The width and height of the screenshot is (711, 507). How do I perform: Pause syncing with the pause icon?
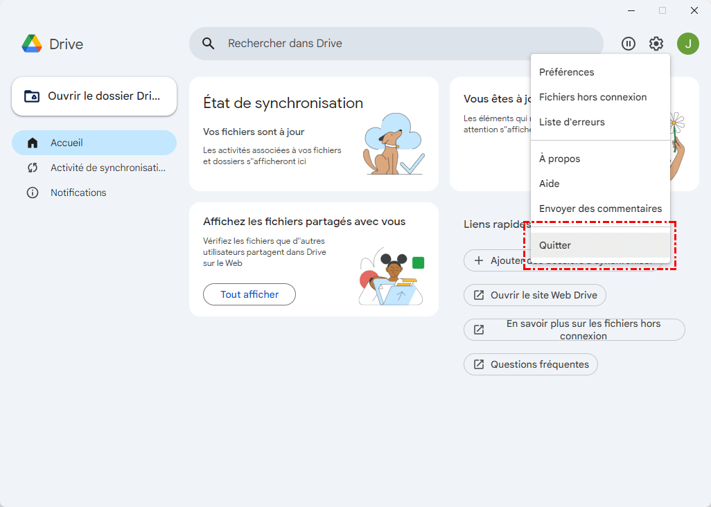coord(629,44)
